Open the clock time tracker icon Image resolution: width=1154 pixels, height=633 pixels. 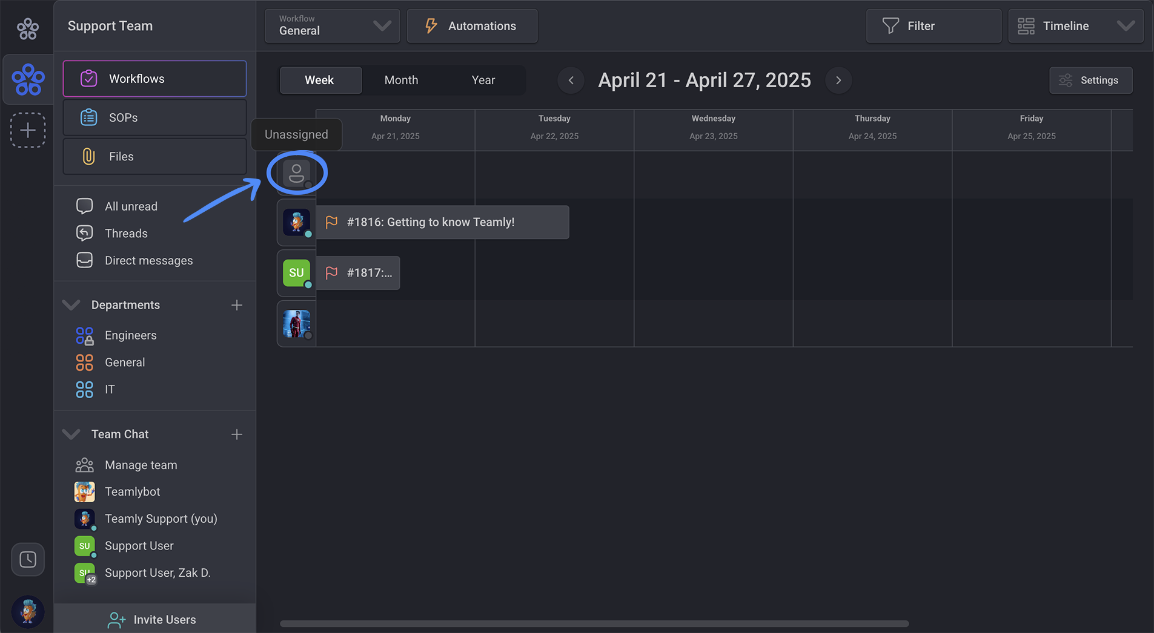pos(28,560)
